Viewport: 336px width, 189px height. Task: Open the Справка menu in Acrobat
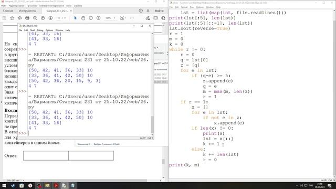point(78,6)
